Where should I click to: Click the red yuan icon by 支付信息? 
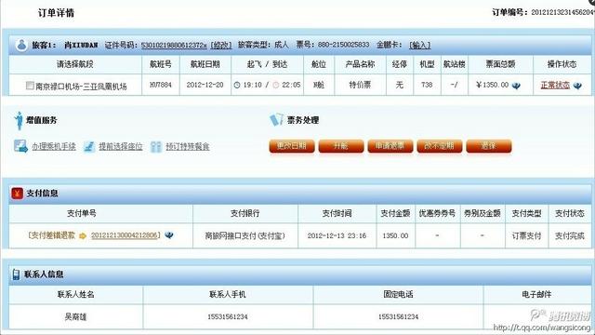17,193
